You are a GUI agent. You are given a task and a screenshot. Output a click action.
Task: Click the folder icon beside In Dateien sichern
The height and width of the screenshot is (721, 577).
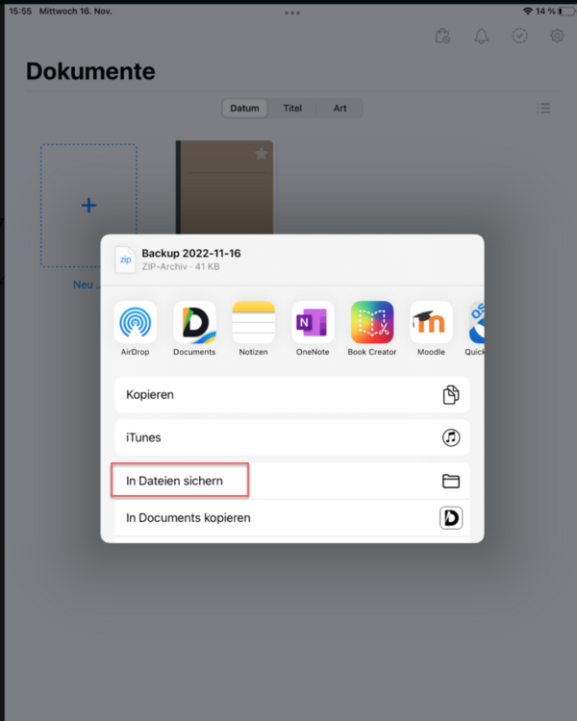(x=451, y=481)
